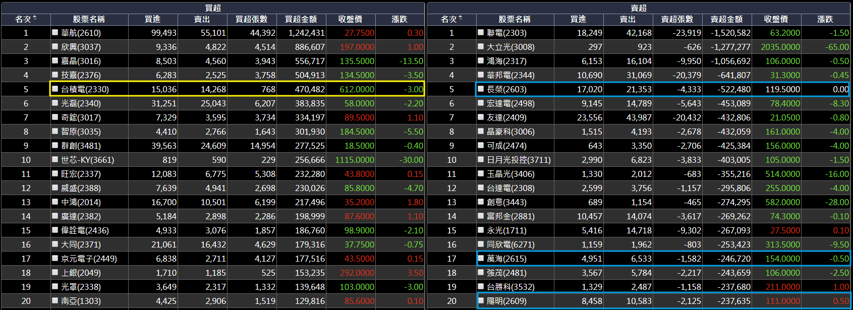Image resolution: width=853 pixels, height=310 pixels.
Task: Tick the checkbox for 欣興(3037)
Action: (x=55, y=46)
